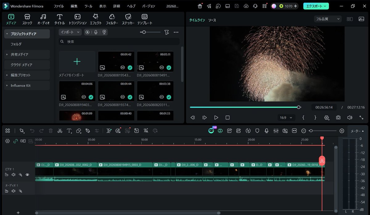Open the エフェクト effects panel

click(96, 19)
